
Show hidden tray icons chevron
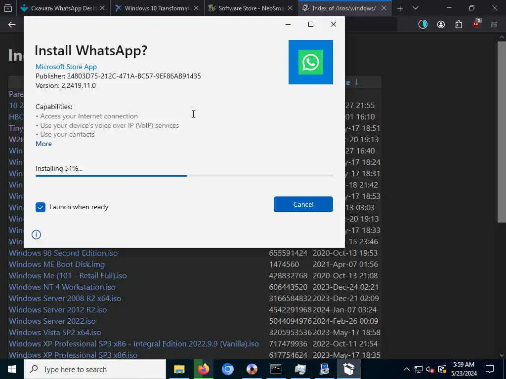[407, 369]
